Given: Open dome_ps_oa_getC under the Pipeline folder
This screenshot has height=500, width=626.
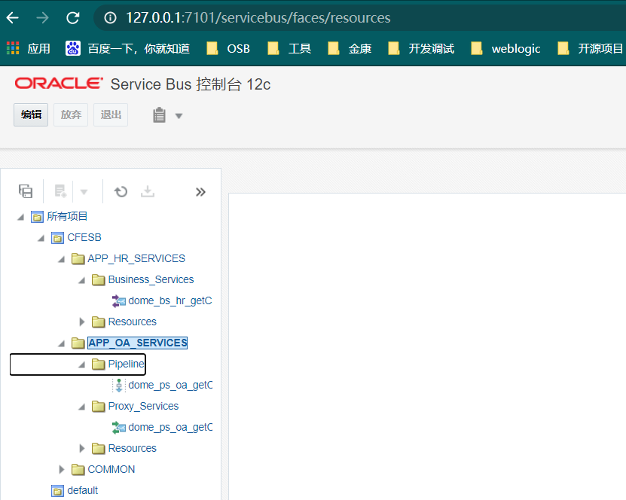Looking at the screenshot, I should [170, 385].
